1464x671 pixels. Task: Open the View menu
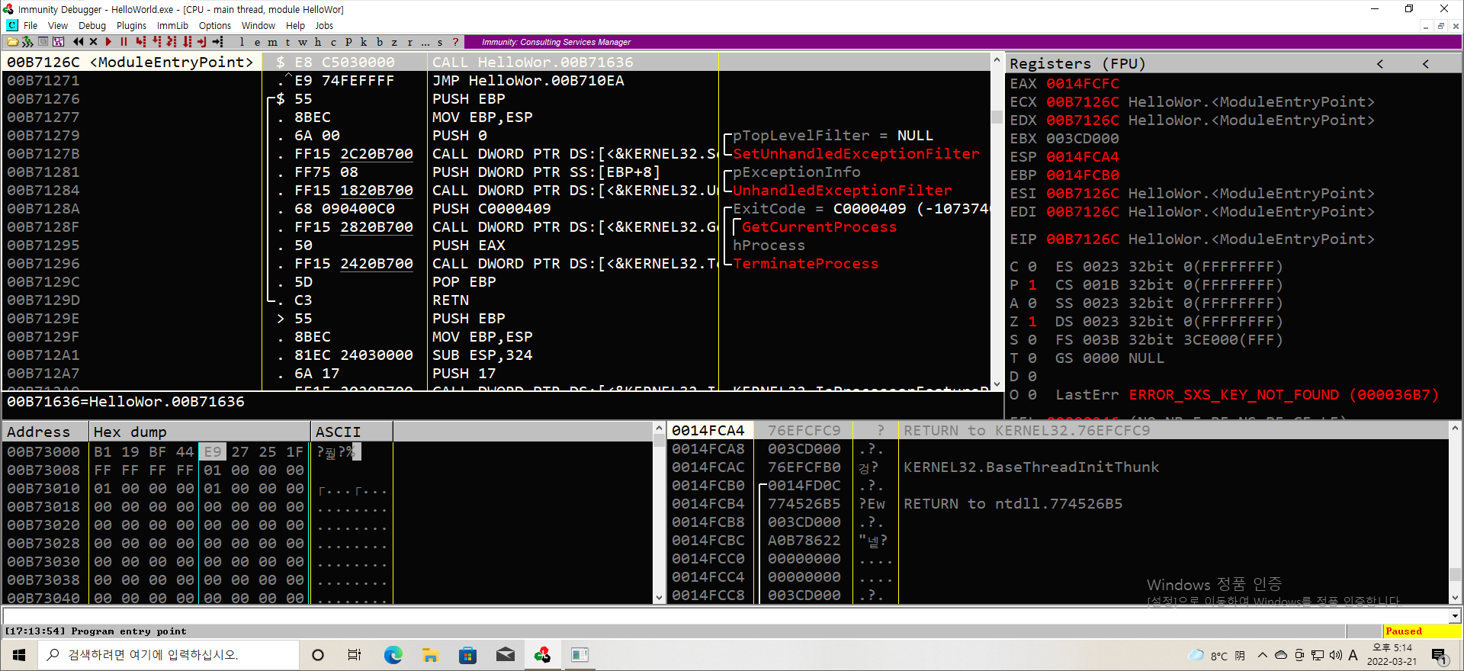58,25
